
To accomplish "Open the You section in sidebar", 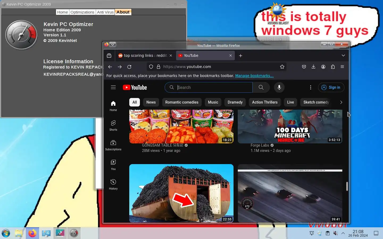I will click(113, 165).
